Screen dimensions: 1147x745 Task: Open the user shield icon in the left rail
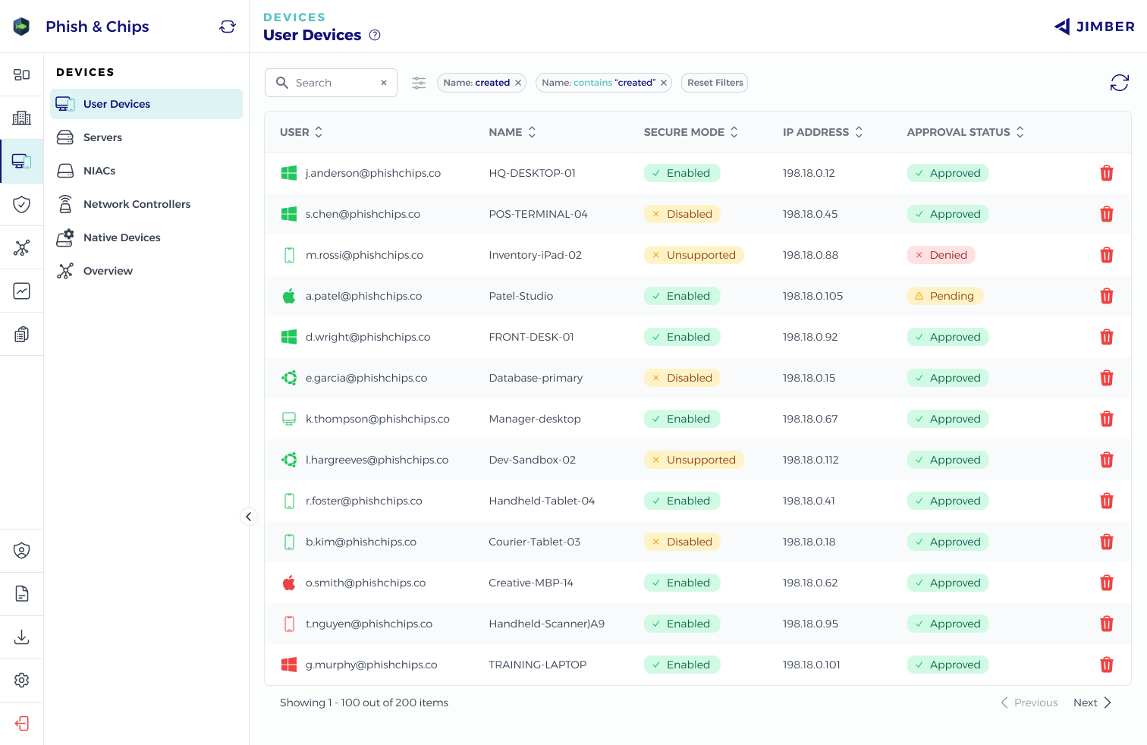pos(21,550)
